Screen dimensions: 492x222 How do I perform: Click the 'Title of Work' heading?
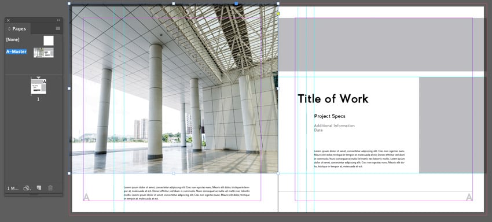pyautogui.click(x=333, y=99)
